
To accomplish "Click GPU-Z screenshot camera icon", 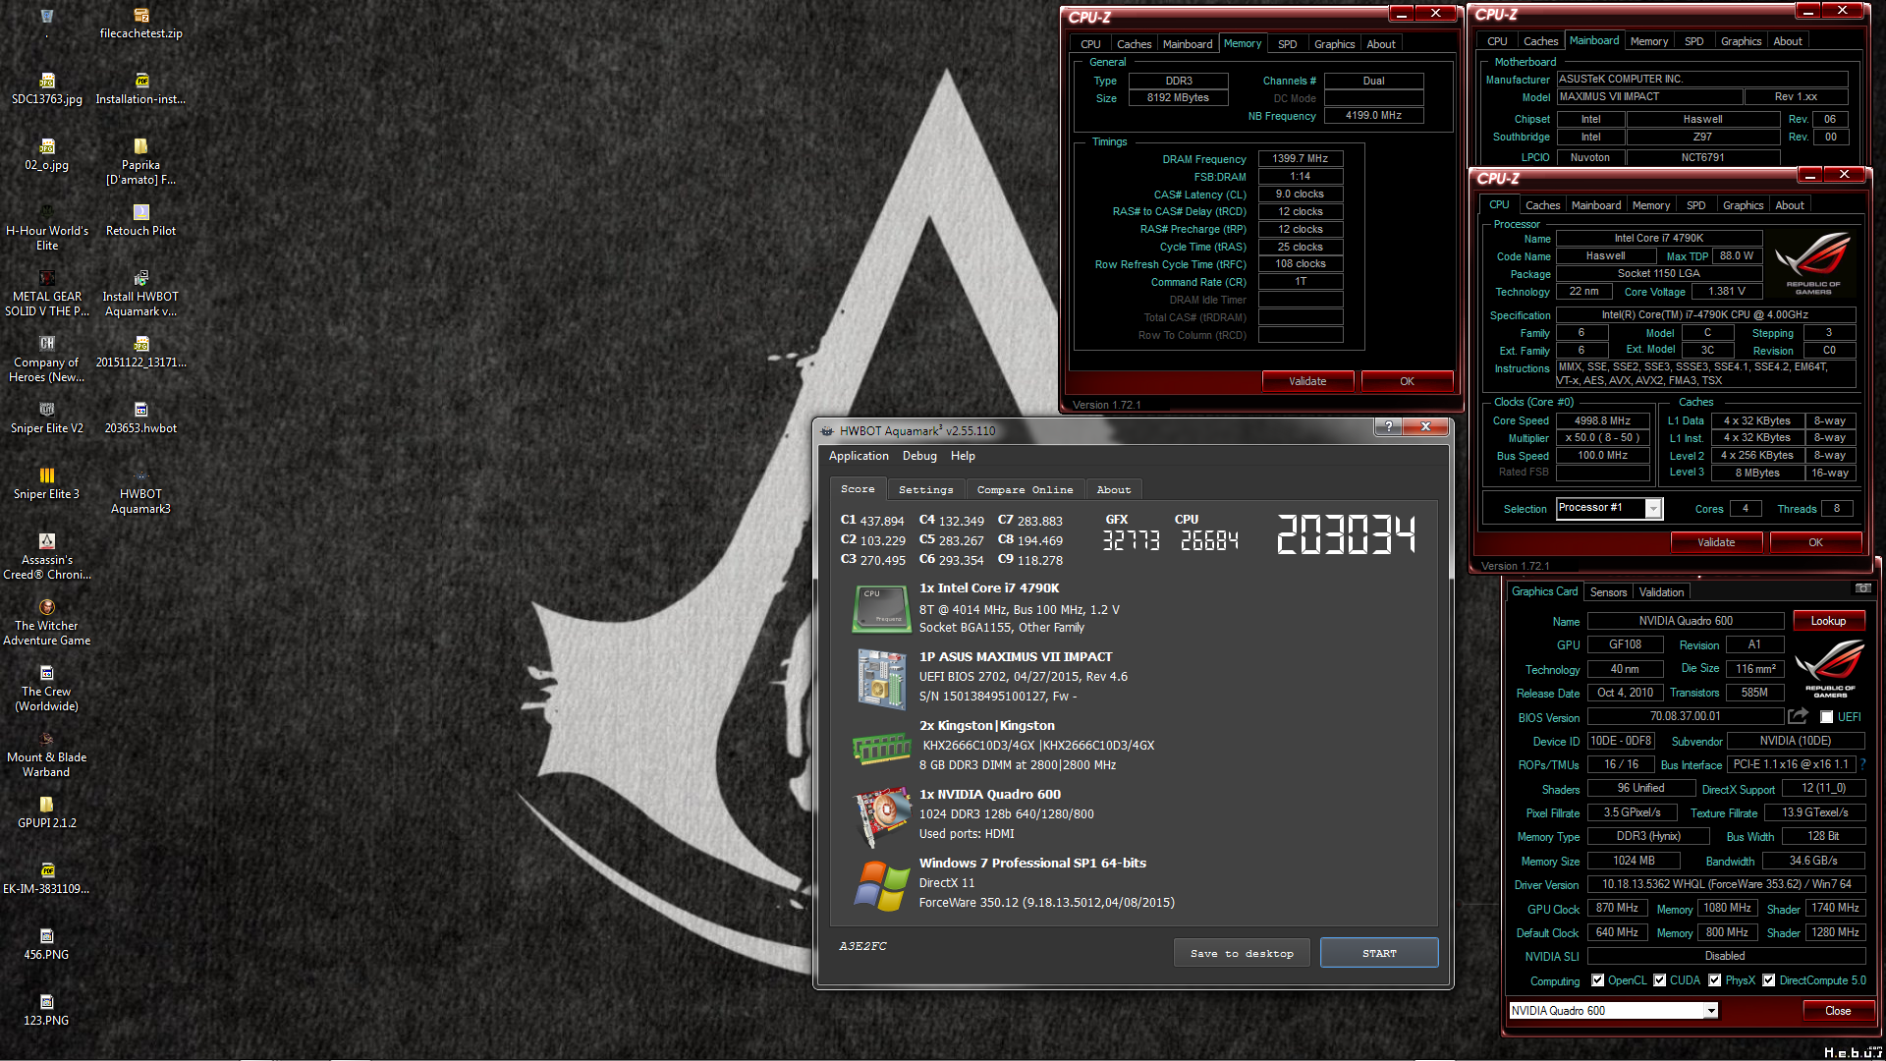I will point(1862,588).
